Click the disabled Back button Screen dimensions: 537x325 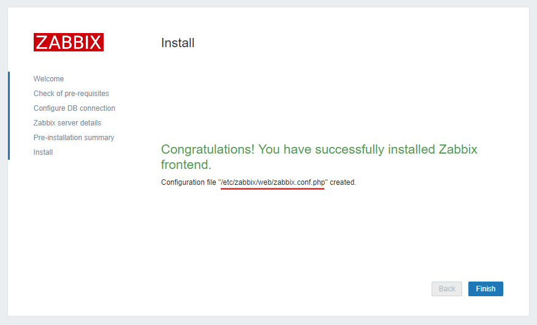coord(447,289)
